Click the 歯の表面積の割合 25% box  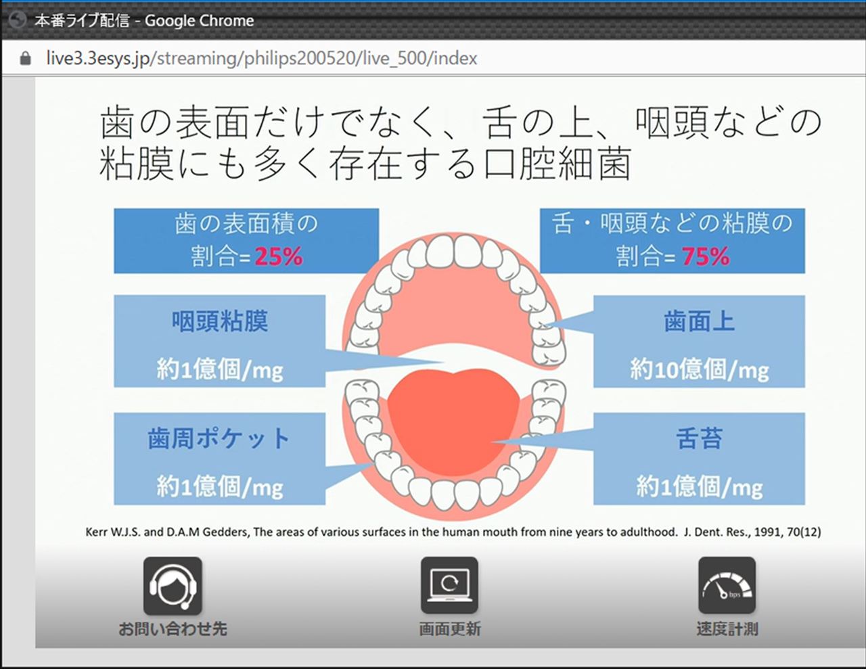pos(246,240)
